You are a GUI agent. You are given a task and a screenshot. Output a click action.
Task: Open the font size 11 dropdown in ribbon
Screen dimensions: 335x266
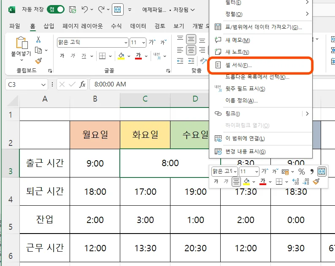click(144, 43)
